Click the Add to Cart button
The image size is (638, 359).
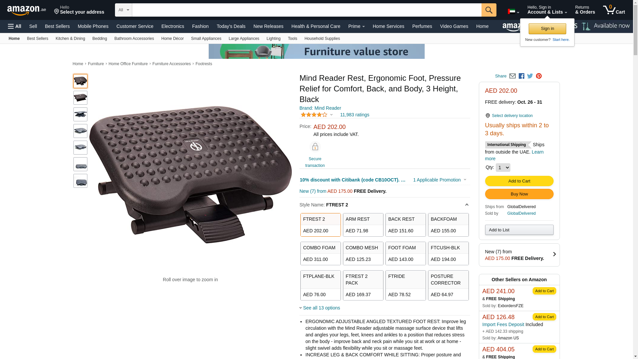(x=519, y=181)
